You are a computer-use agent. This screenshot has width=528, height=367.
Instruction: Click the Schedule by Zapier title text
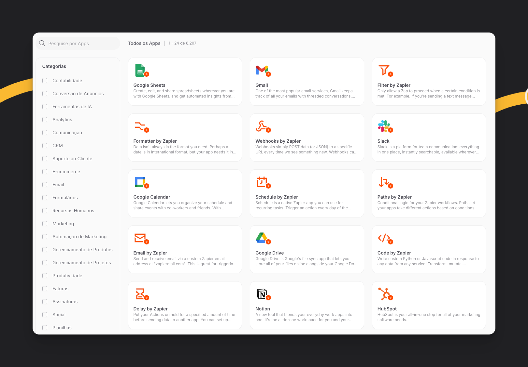pyautogui.click(x=277, y=197)
